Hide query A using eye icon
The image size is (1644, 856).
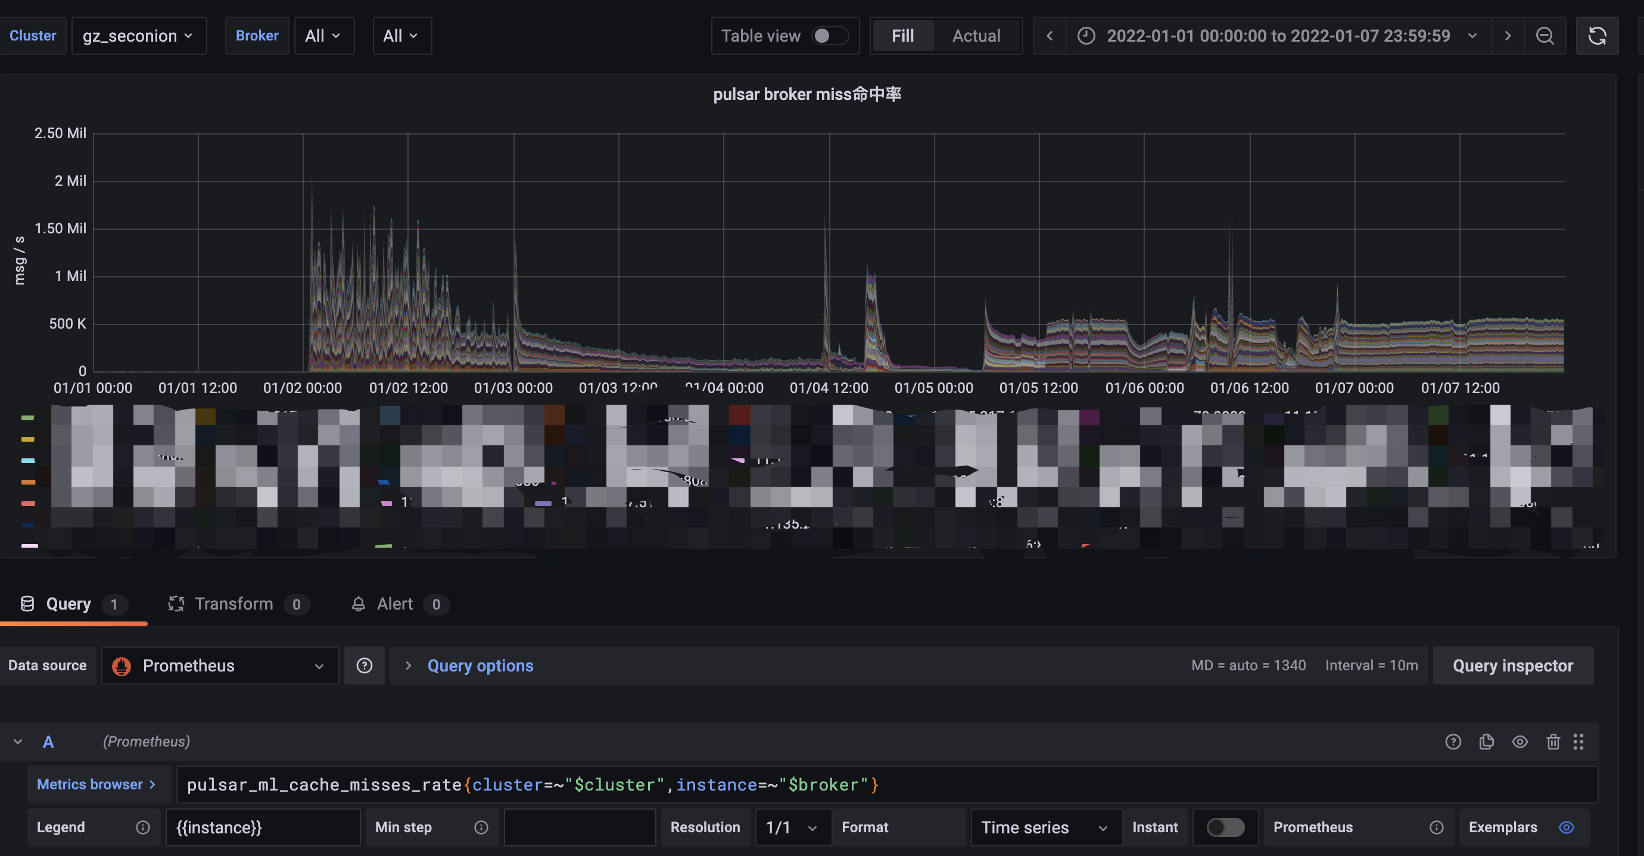pos(1520,741)
